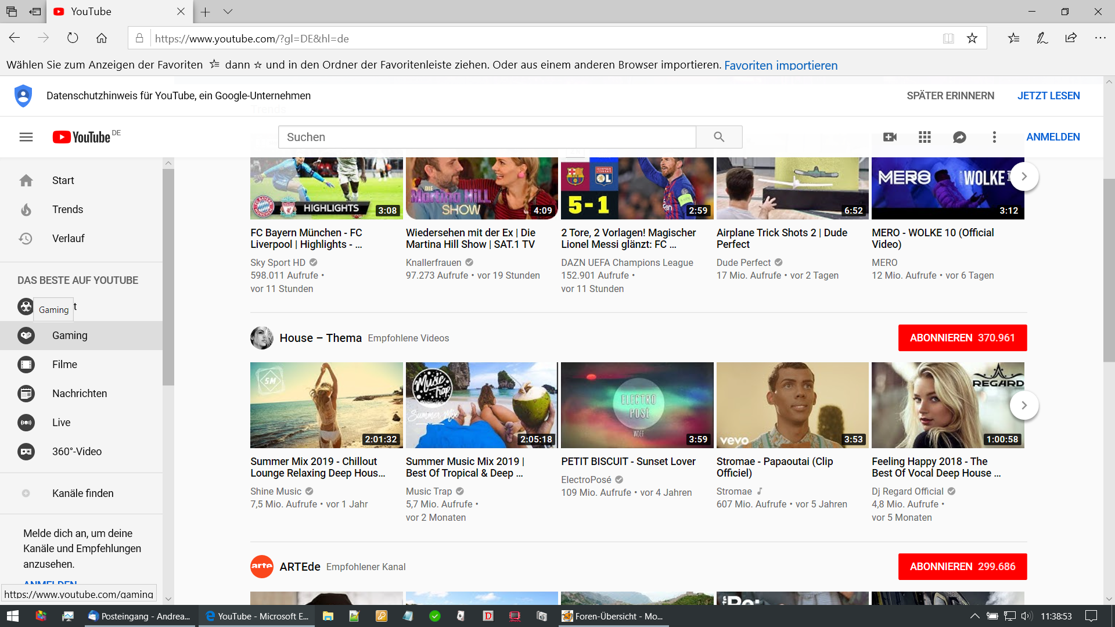The height and width of the screenshot is (627, 1115).
Task: Open Live in the sidebar
Action: pos(61,423)
